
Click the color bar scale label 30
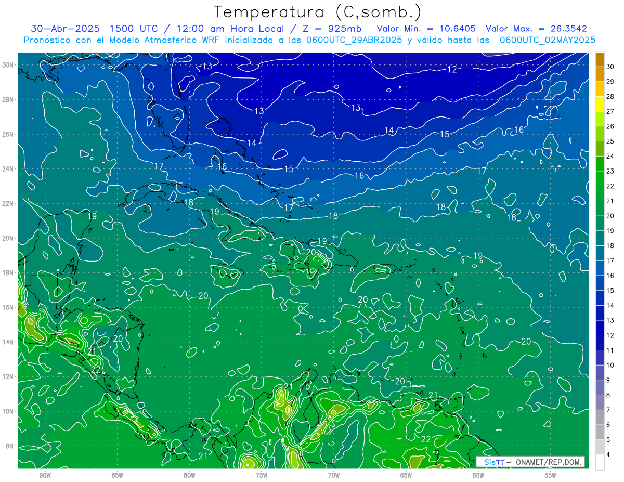pos(610,67)
